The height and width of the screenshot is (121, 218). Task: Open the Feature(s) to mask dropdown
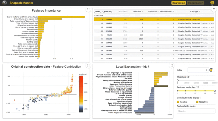[196, 111]
